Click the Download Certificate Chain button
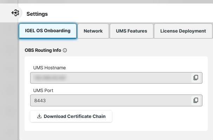This screenshot has height=140, width=213. 71,117
